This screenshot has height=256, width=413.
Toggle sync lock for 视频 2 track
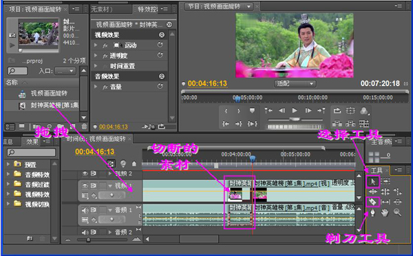(x=94, y=173)
